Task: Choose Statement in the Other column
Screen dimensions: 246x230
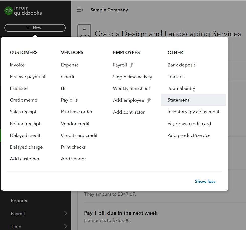Action: click(178, 100)
